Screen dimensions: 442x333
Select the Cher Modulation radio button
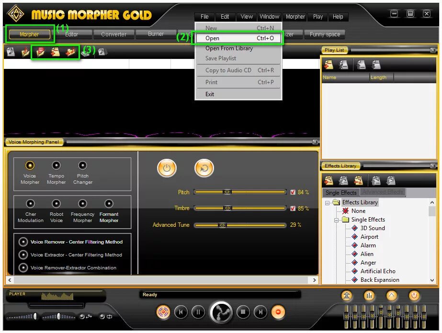coord(30,203)
